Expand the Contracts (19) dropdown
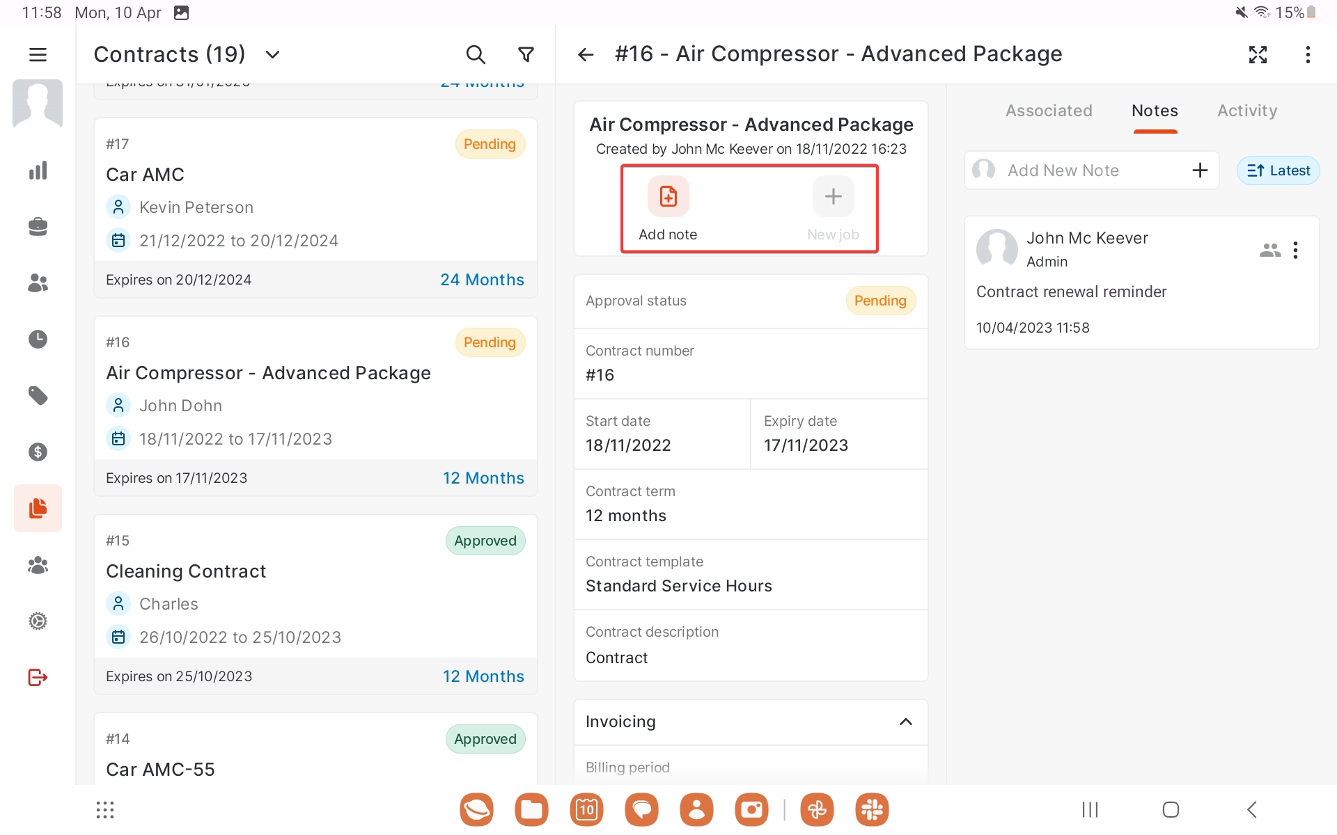 [x=272, y=54]
